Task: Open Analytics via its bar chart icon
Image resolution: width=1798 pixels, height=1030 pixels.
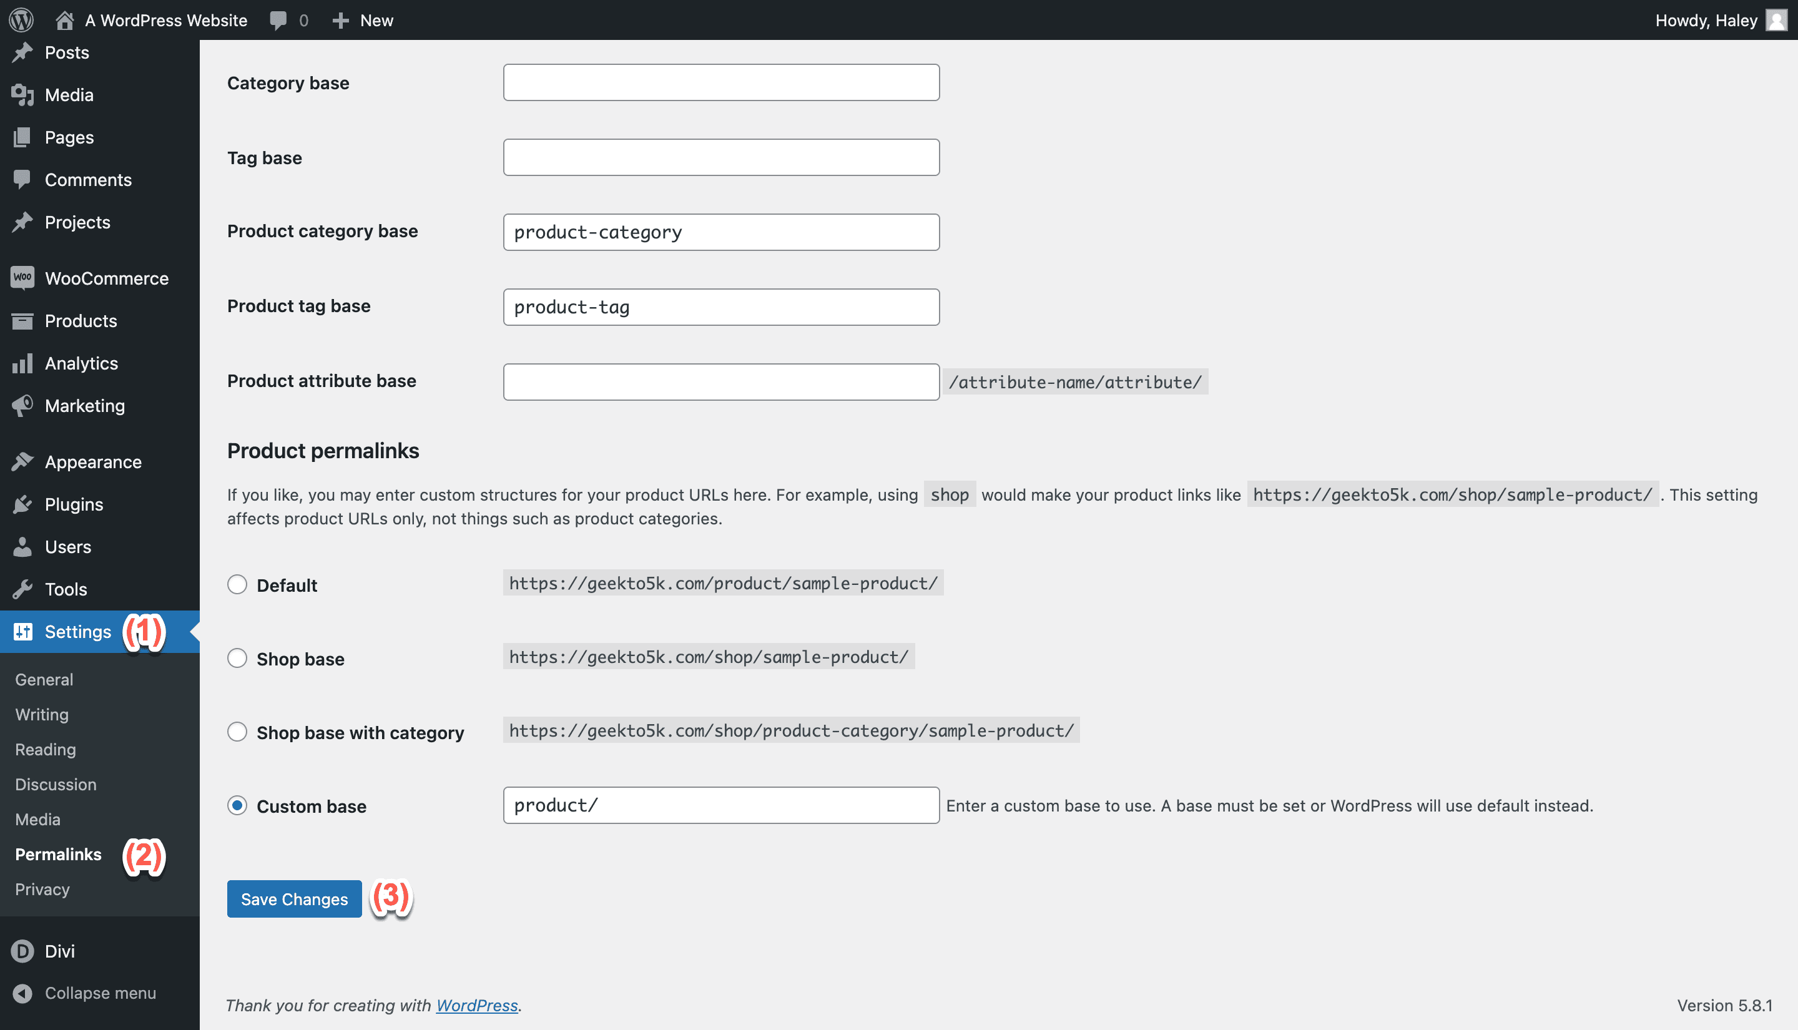Action: pyautogui.click(x=22, y=363)
